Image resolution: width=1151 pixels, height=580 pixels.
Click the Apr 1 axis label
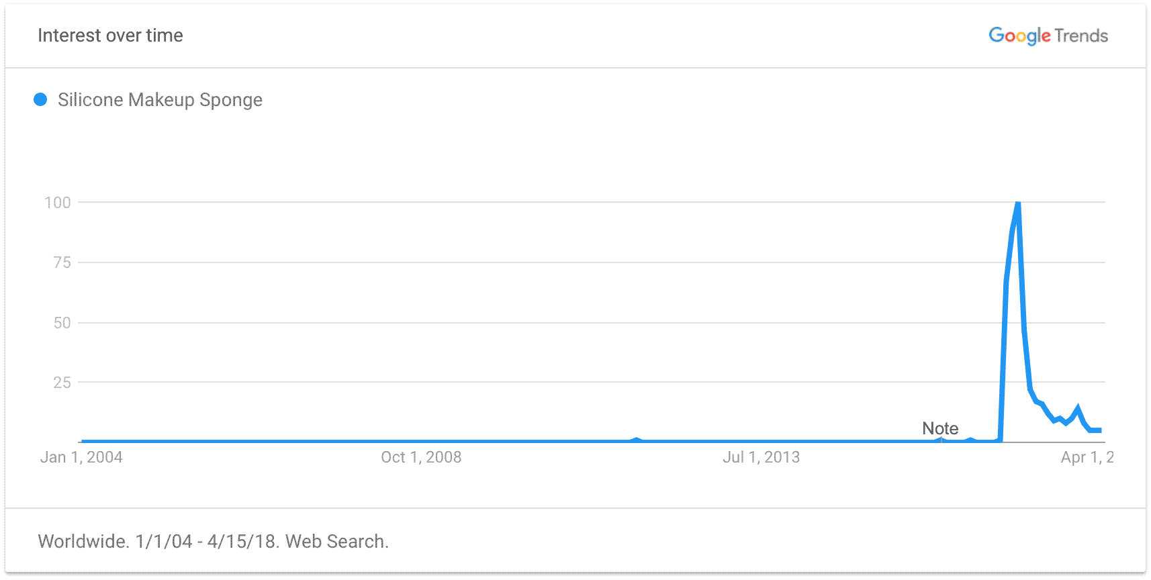tap(1087, 457)
